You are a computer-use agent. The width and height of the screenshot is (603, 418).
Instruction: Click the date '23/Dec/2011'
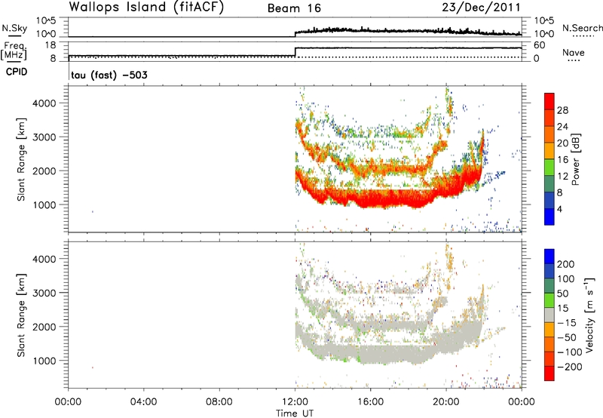click(481, 8)
